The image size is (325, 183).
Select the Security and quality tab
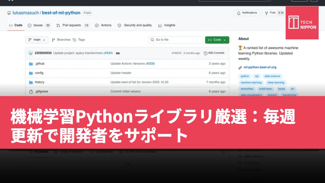(x=135, y=25)
